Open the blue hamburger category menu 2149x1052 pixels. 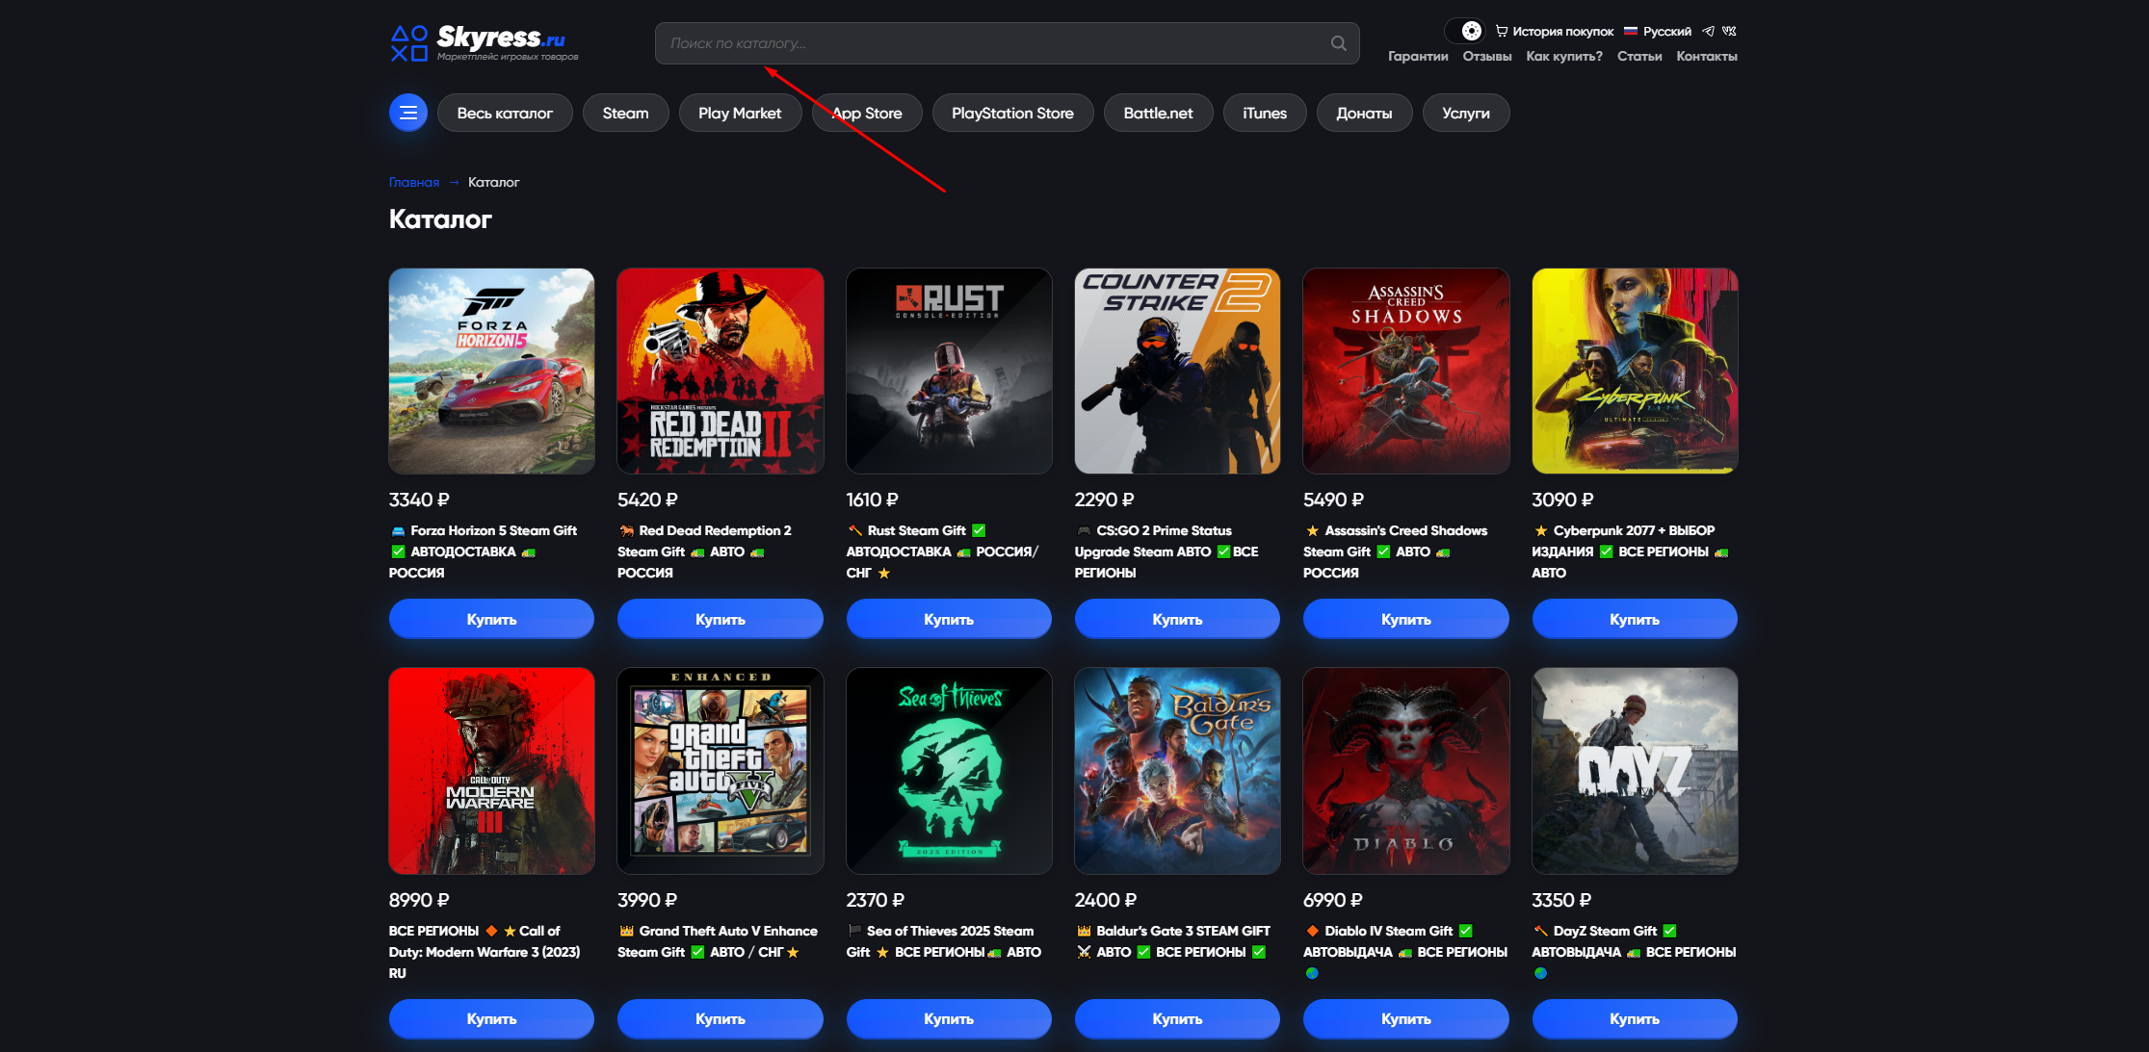(408, 113)
